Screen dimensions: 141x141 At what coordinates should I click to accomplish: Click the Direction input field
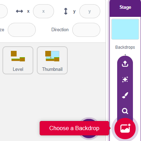pyautogui.click(x=86, y=30)
